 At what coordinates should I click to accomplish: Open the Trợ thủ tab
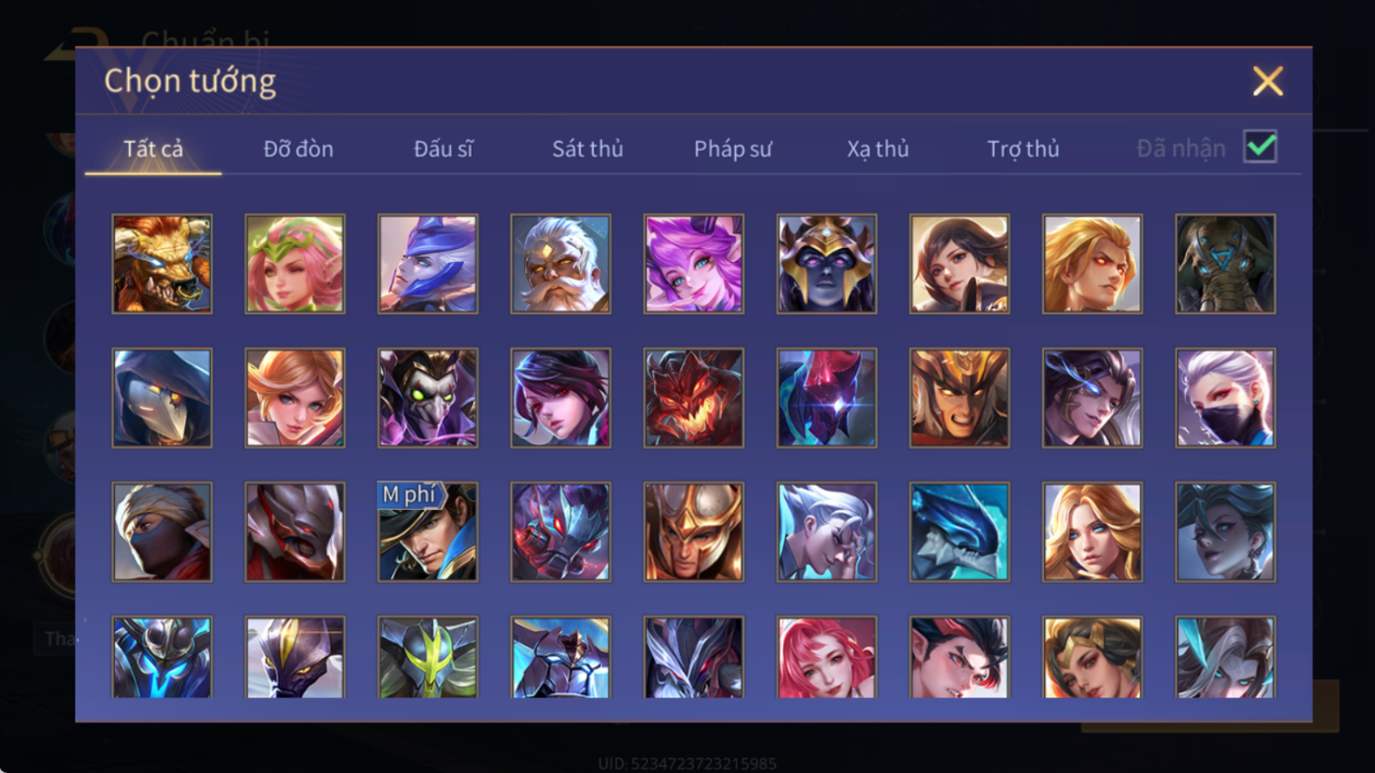tap(1023, 149)
